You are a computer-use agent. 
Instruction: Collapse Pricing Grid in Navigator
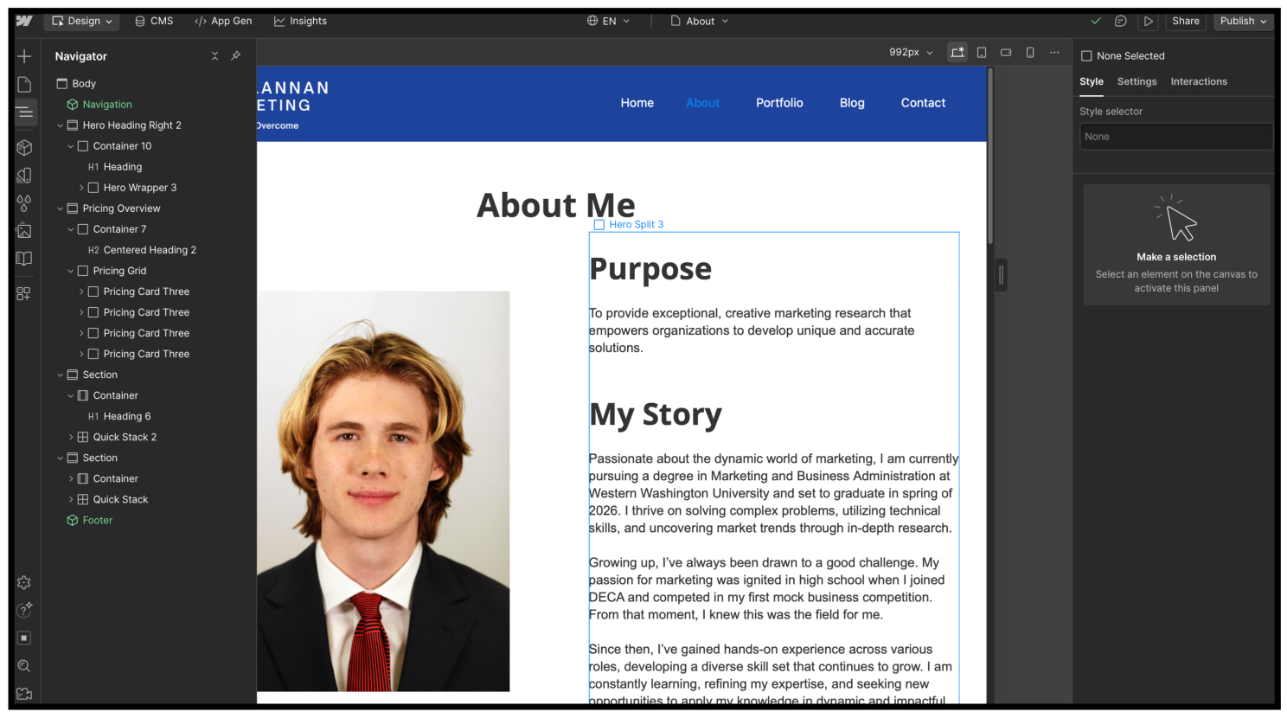point(71,271)
